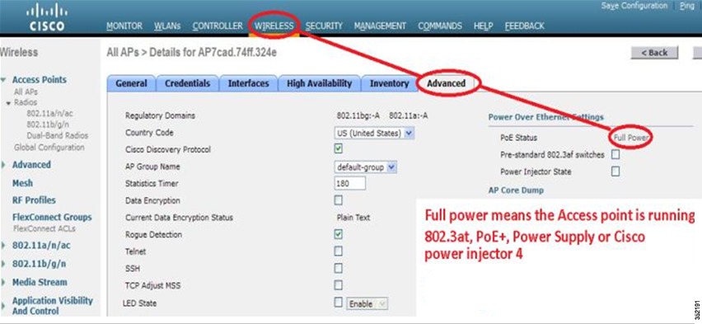Click the Power Over Ethernet Settings heading
Screen dimensions: 702x324
point(545,117)
